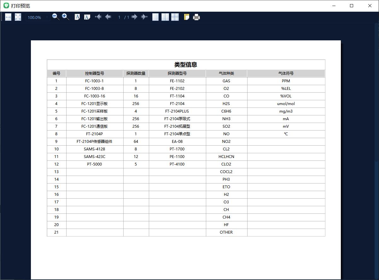Image resolution: width=379 pixels, height=280 pixels.
Task: Click the printer icon to print
Action: click(196, 17)
